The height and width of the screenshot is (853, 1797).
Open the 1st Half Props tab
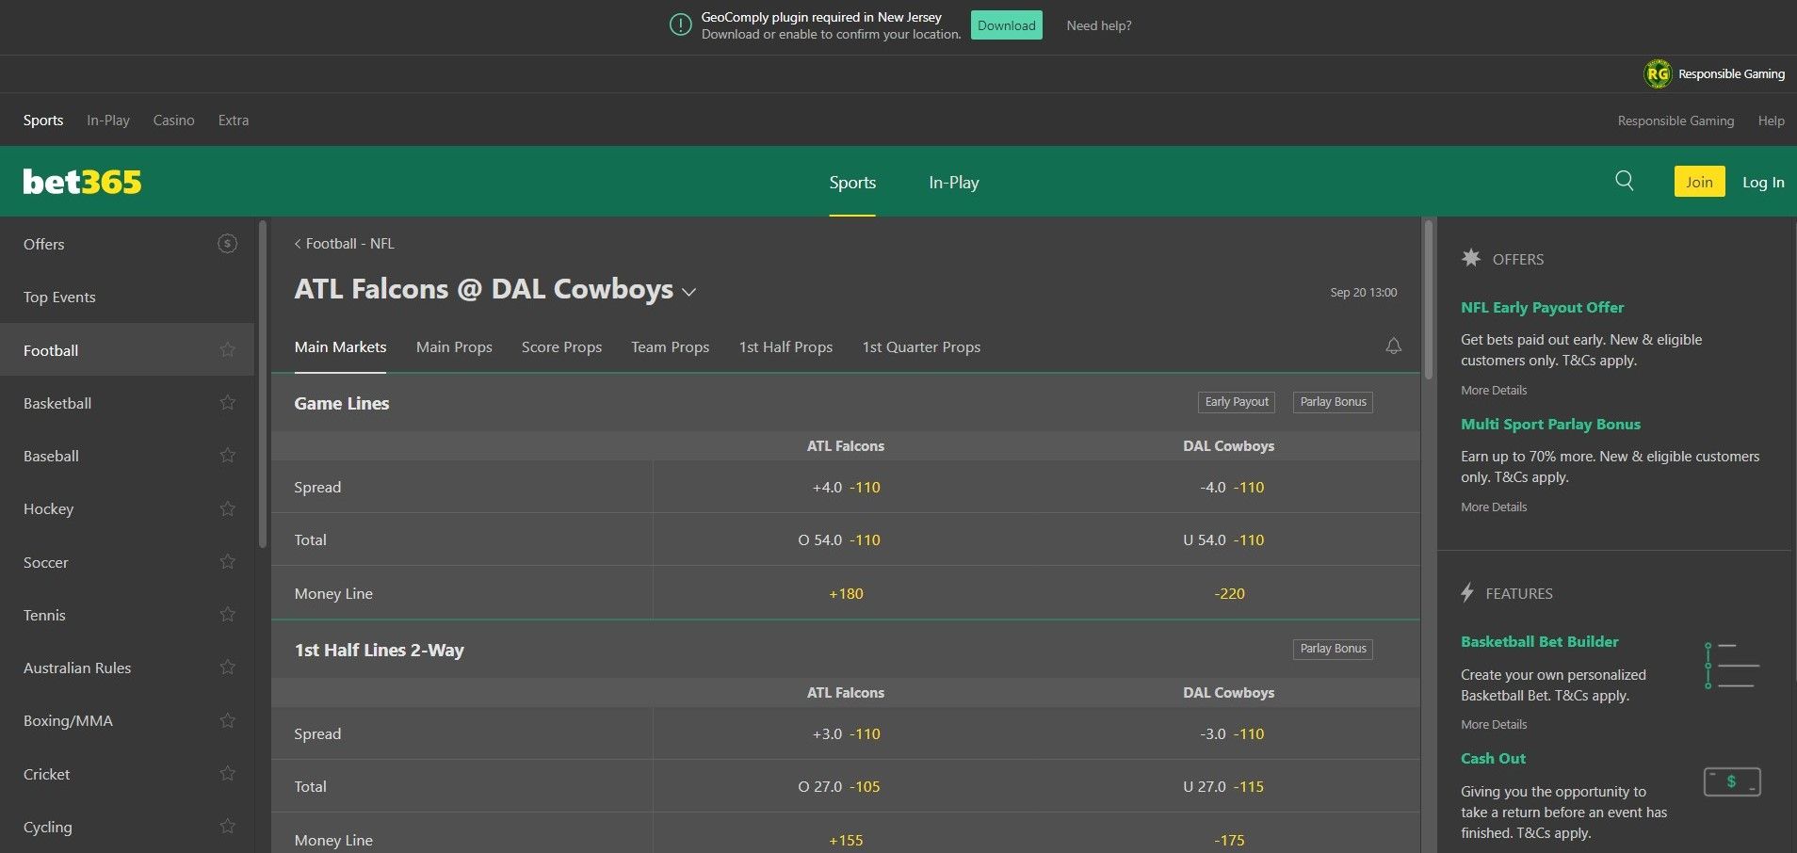click(x=785, y=346)
